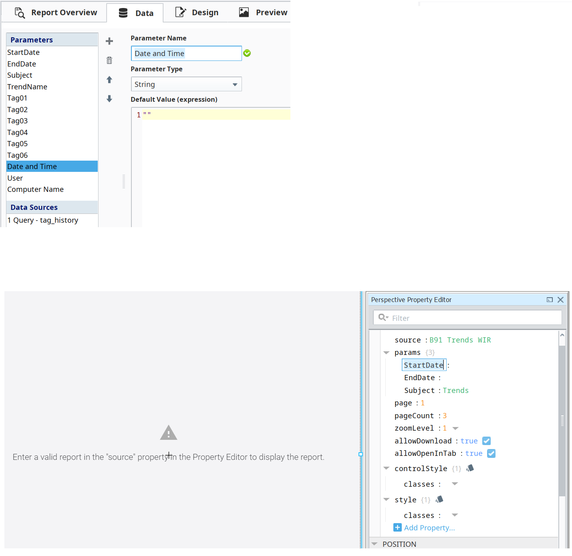Select StartDate parameter in list

52,52
